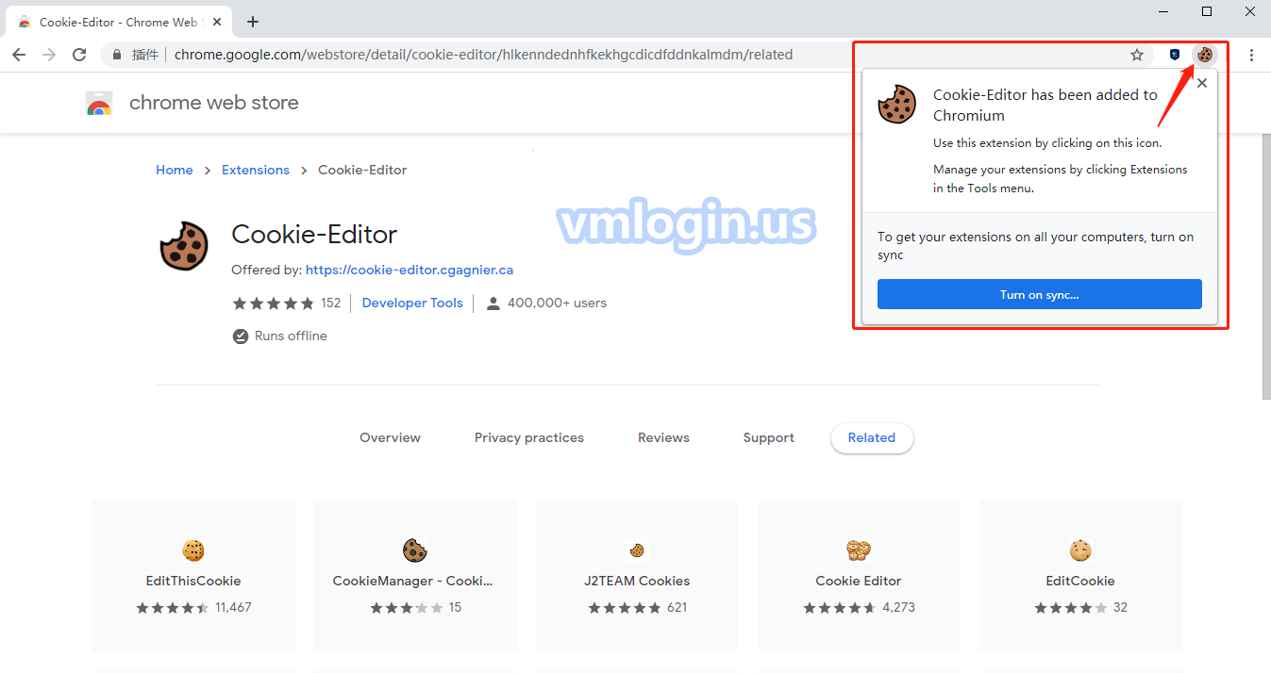This screenshot has height=673, width=1271.
Task: Click the Turn on sync button
Action: pyautogui.click(x=1039, y=294)
